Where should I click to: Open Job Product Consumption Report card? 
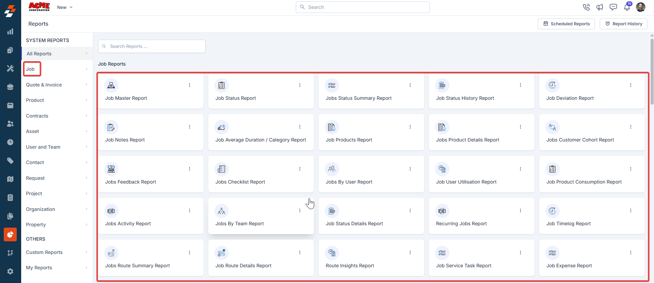592,174
